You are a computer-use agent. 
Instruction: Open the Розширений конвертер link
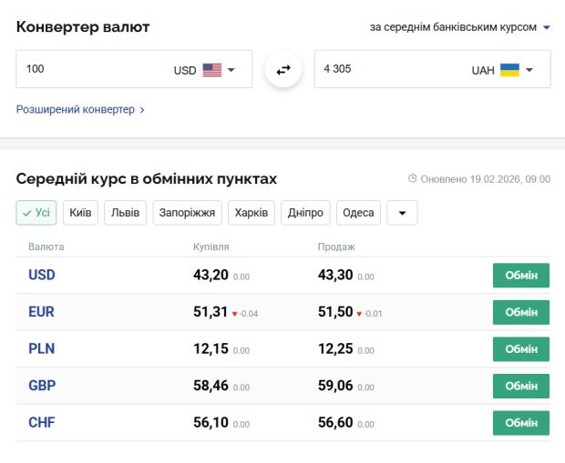(x=80, y=110)
